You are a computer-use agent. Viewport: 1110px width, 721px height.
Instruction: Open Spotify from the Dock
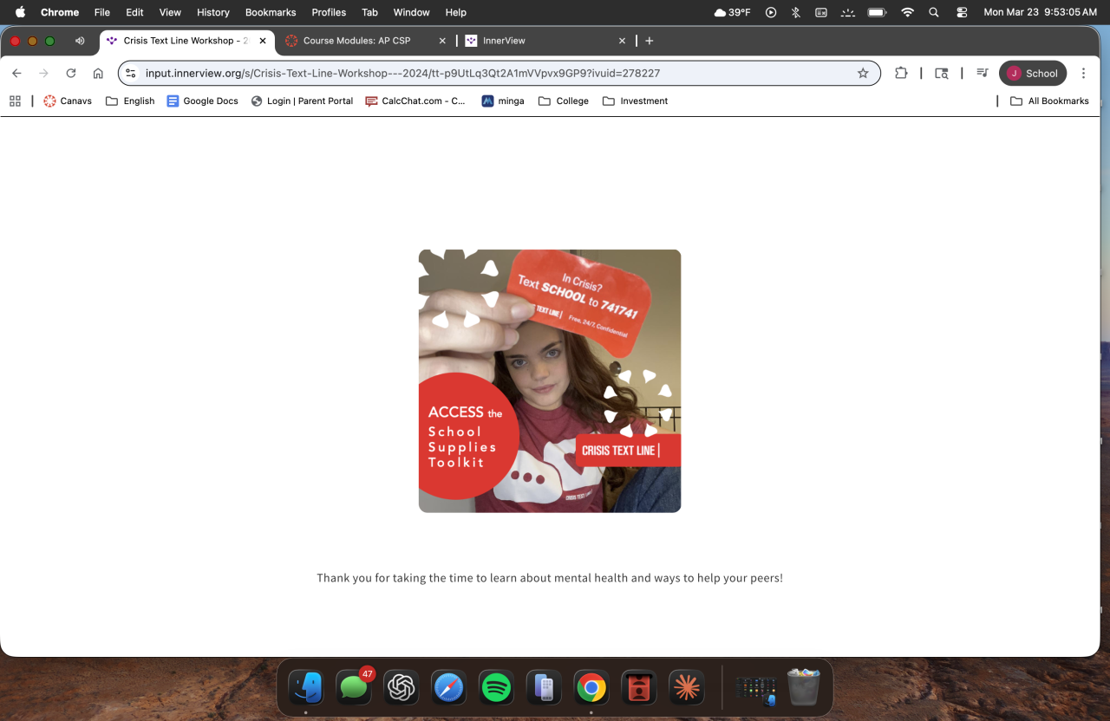tap(496, 688)
